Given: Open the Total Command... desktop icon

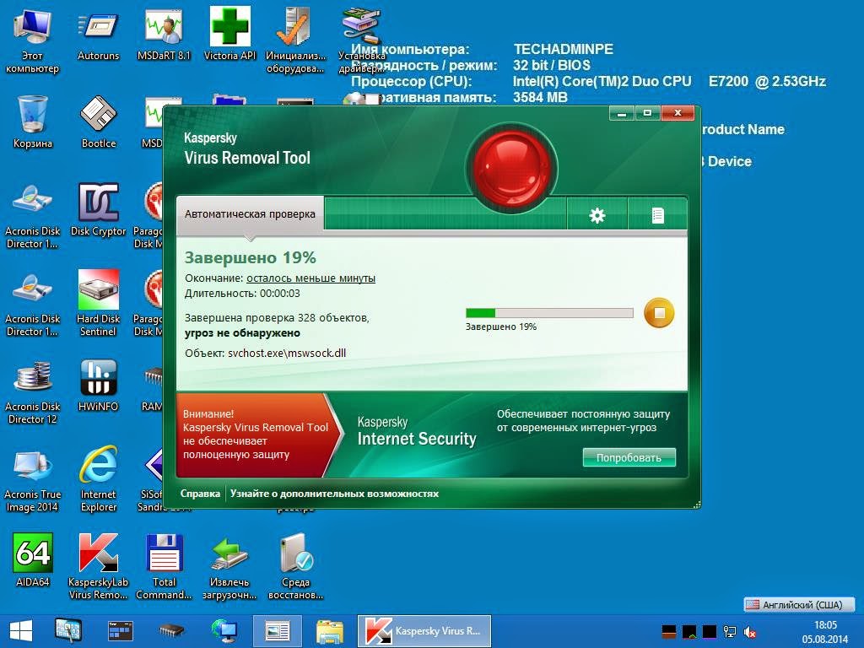Looking at the screenshot, I should 164,566.
